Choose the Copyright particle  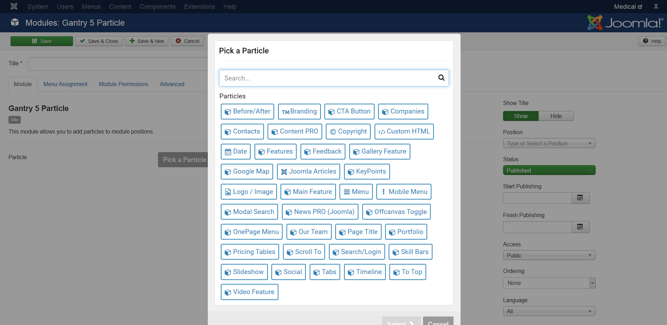click(x=348, y=131)
